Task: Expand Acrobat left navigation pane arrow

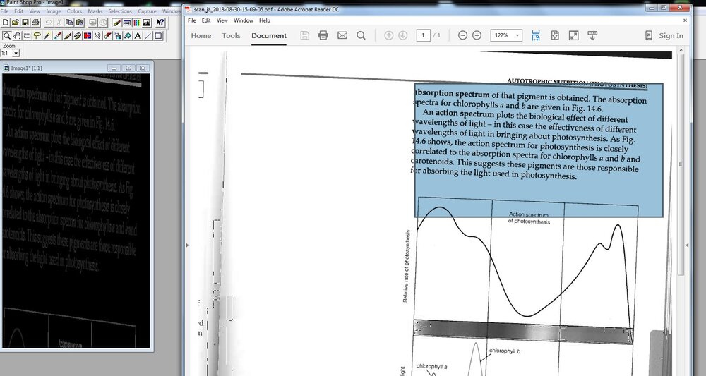Action: tap(187, 245)
